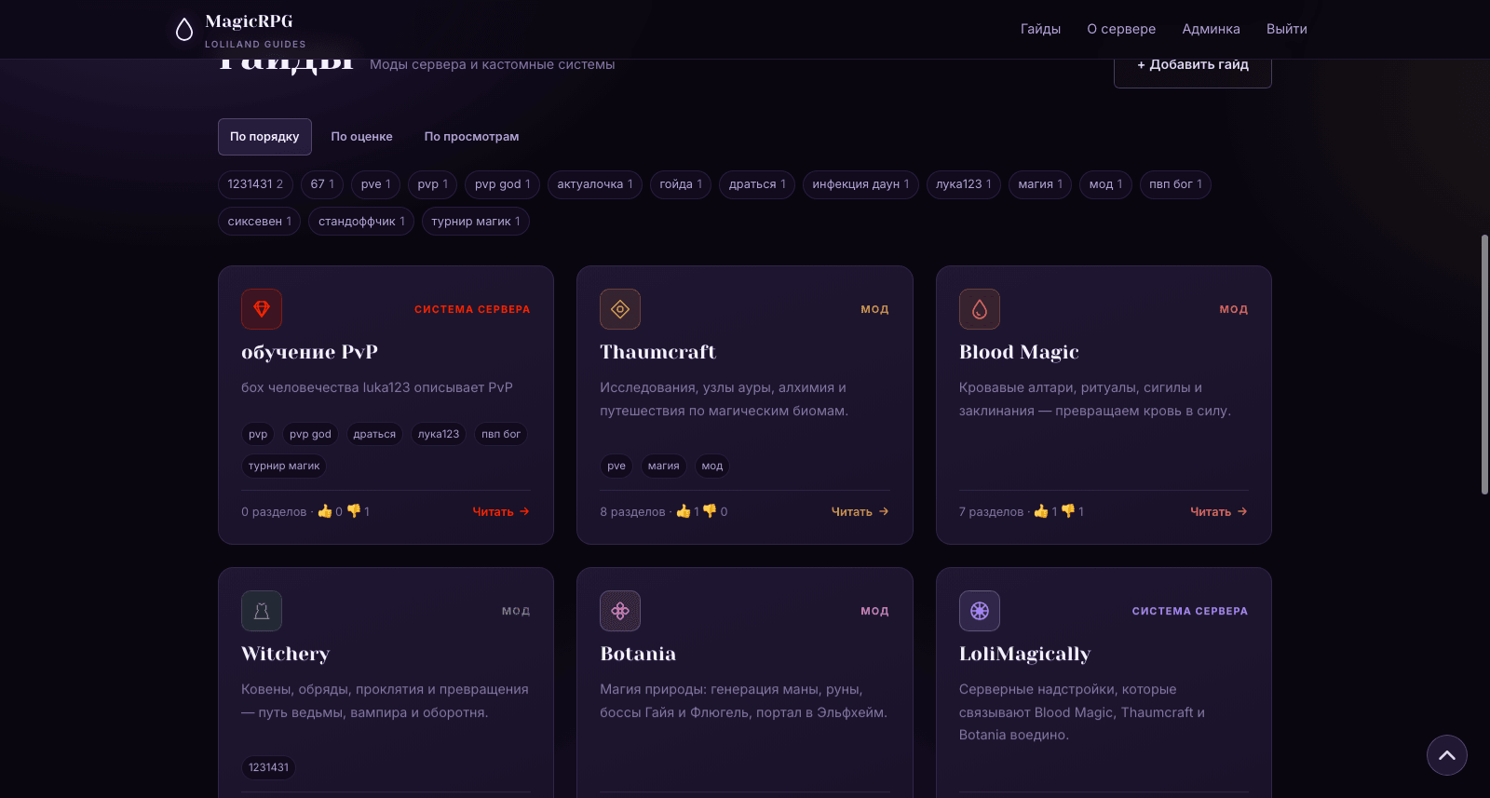Screen dimensions: 1490x798
Task: Click драться tag on обучение PvP card
Action: (374, 434)
